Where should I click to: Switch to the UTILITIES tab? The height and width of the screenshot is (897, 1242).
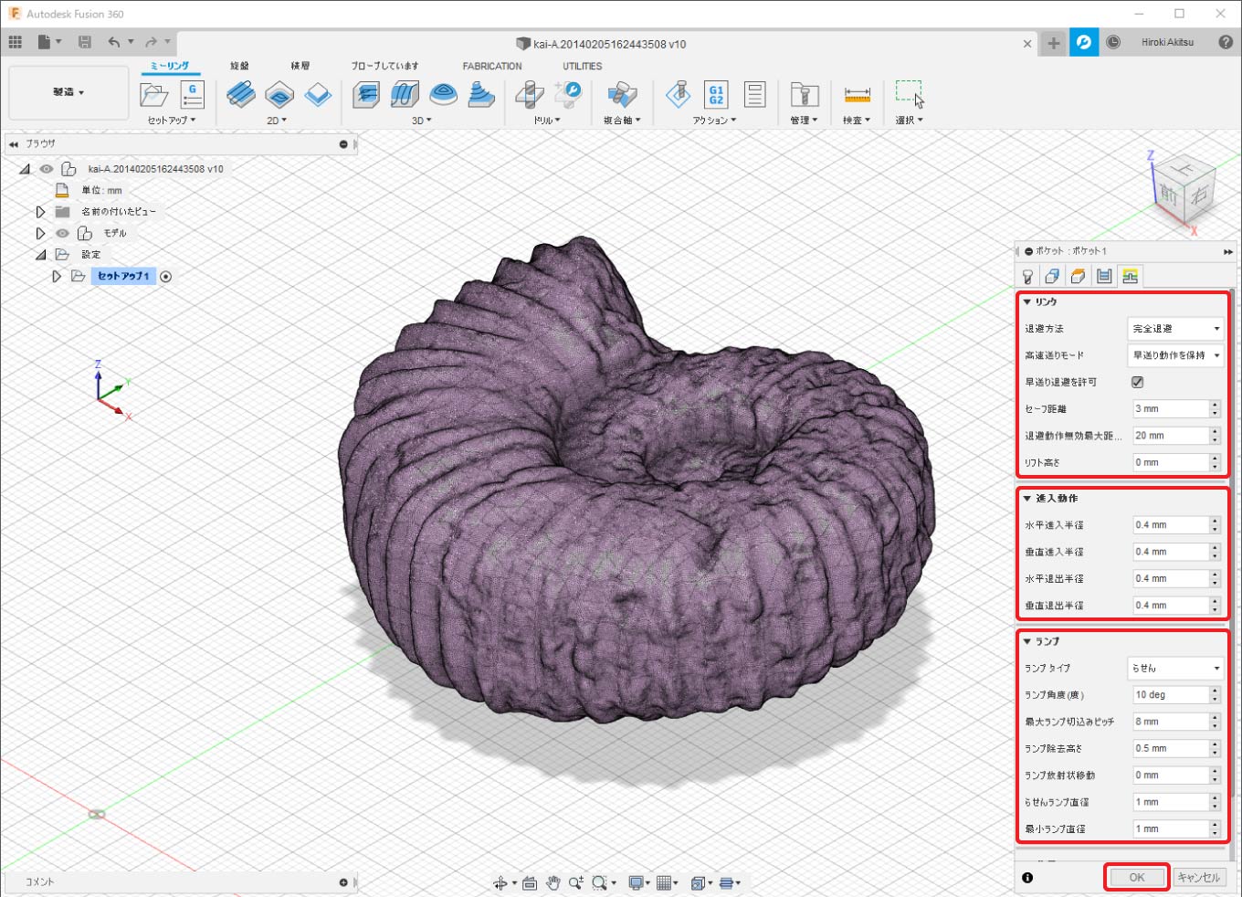pos(582,66)
